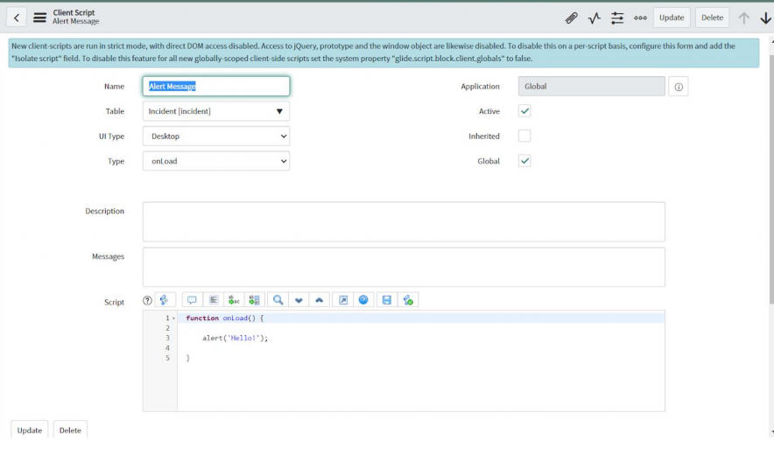Click the read-only Application field

click(x=591, y=87)
